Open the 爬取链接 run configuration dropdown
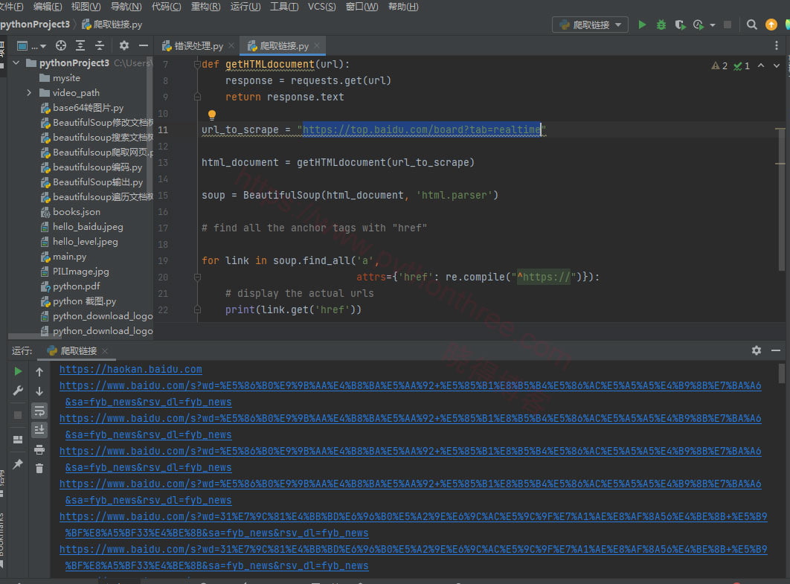Image resolution: width=790 pixels, height=584 pixels. [x=590, y=25]
